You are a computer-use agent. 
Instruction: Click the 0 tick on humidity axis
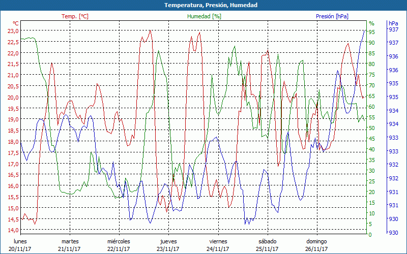370,235
